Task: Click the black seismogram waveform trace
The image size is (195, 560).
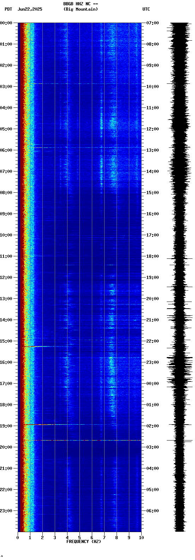Action: [x=180, y=277]
